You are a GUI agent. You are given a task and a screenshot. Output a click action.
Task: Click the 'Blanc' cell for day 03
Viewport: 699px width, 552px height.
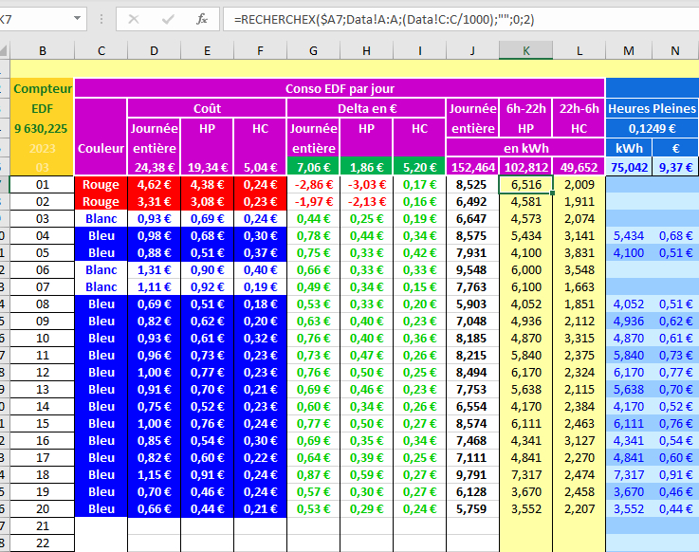pos(101,219)
